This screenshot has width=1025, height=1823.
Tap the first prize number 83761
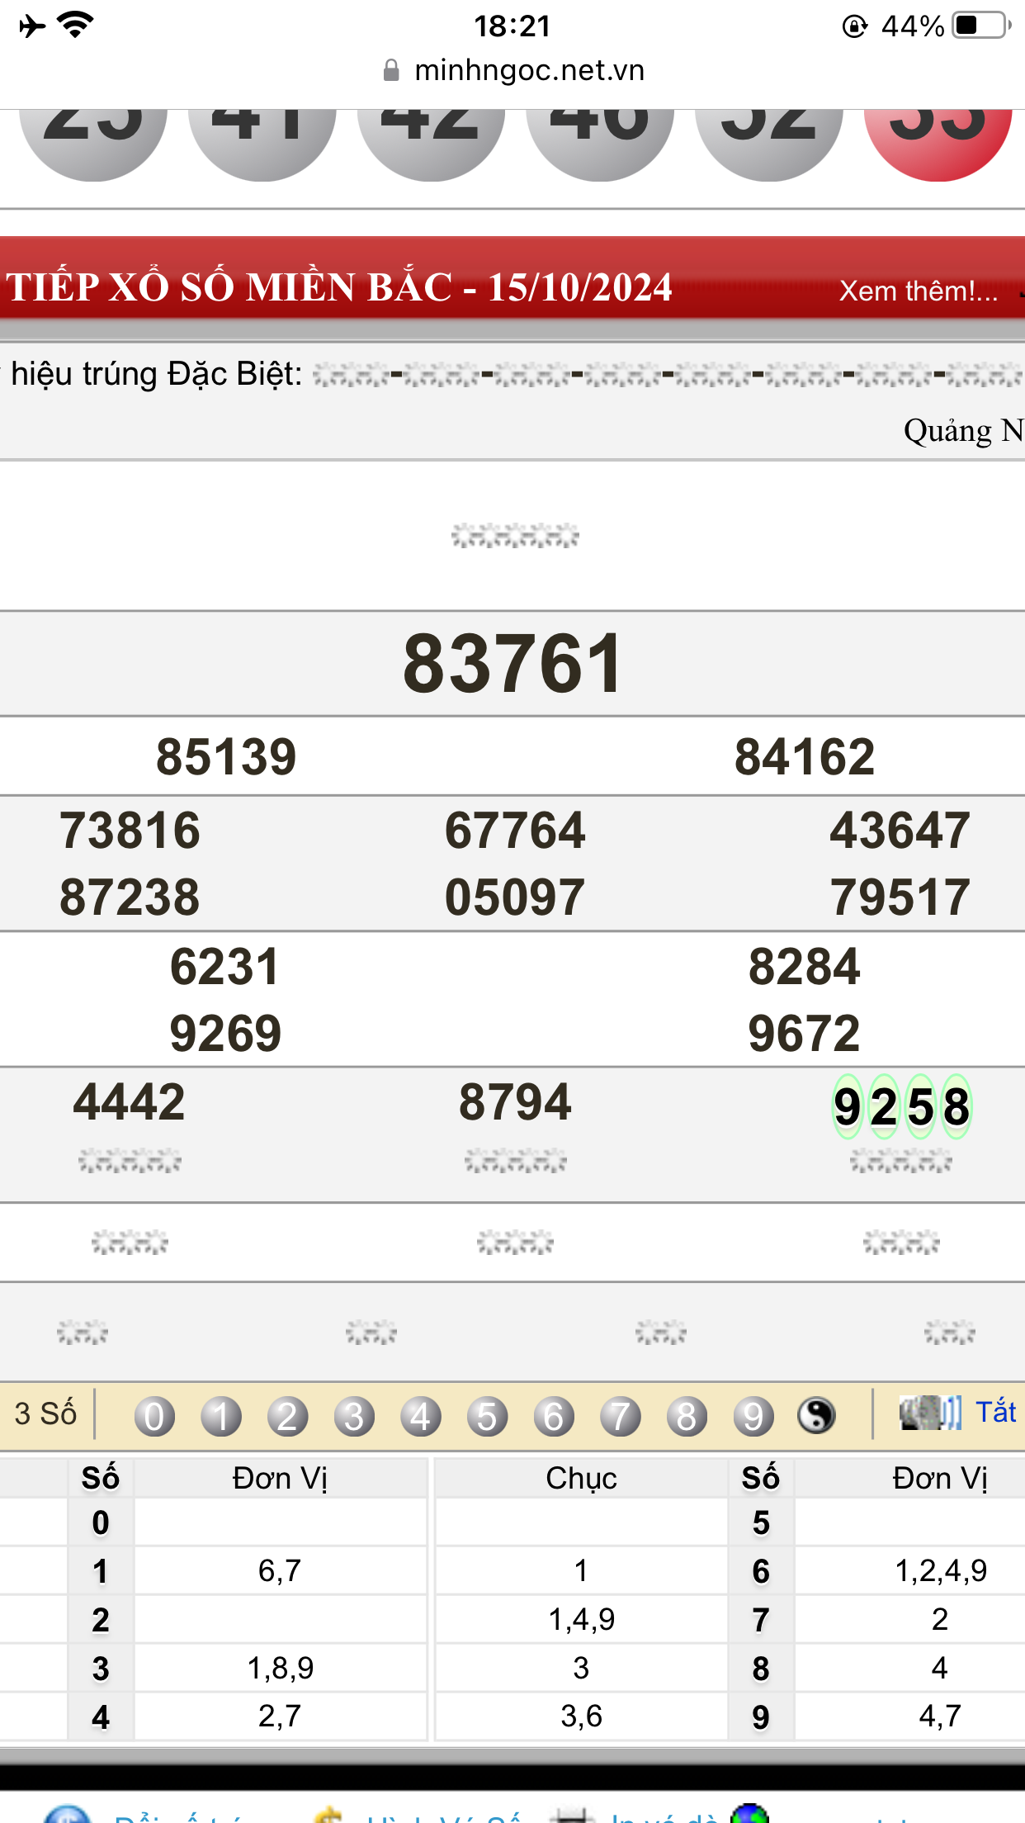(512, 664)
